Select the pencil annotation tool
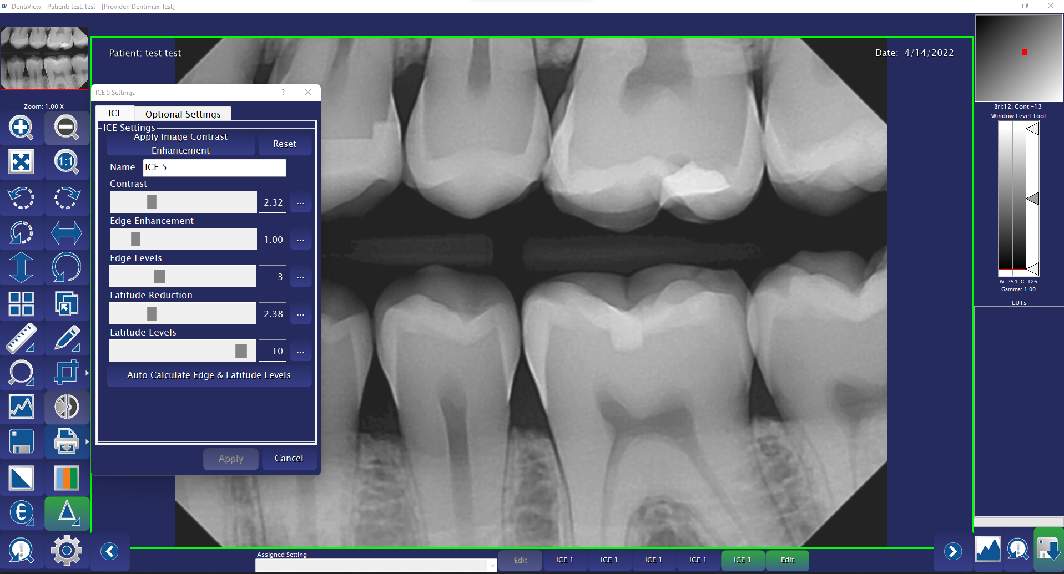This screenshot has width=1064, height=574. (66, 338)
